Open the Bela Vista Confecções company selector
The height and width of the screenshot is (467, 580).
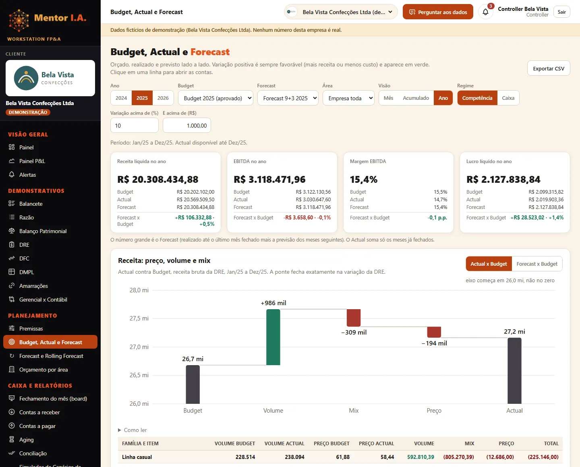[x=341, y=12]
